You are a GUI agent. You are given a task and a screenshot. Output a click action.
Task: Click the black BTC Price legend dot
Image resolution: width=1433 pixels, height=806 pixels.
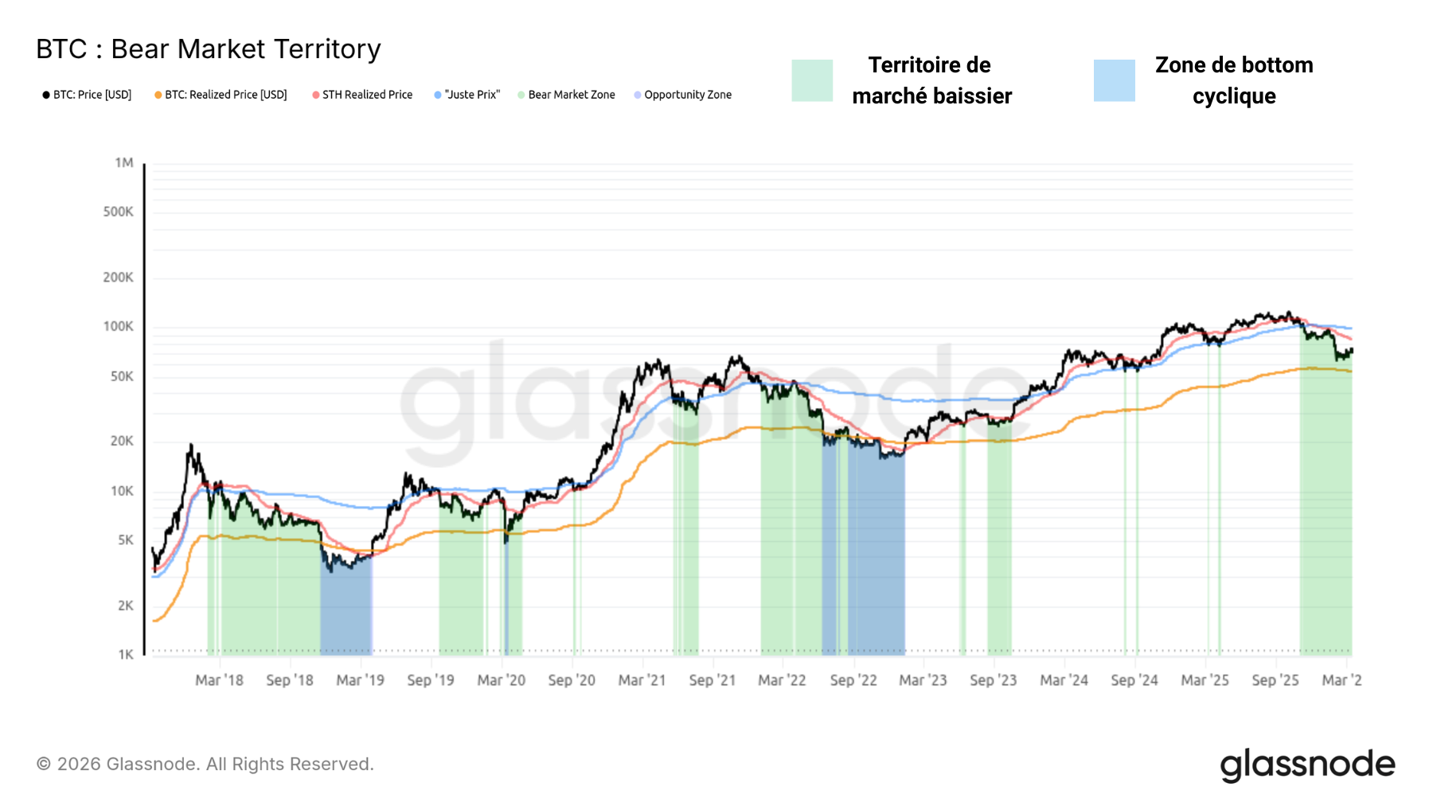pos(46,95)
